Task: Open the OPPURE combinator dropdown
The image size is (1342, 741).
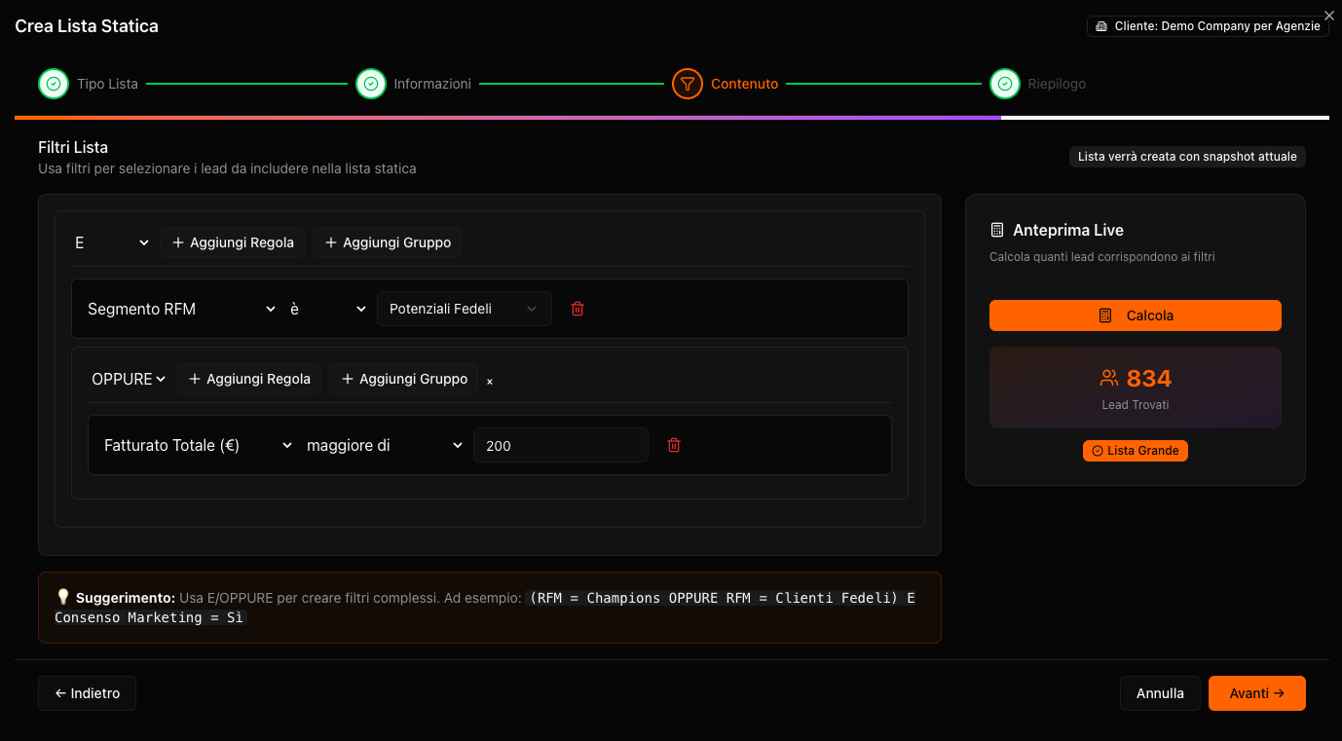Action: pos(129,379)
